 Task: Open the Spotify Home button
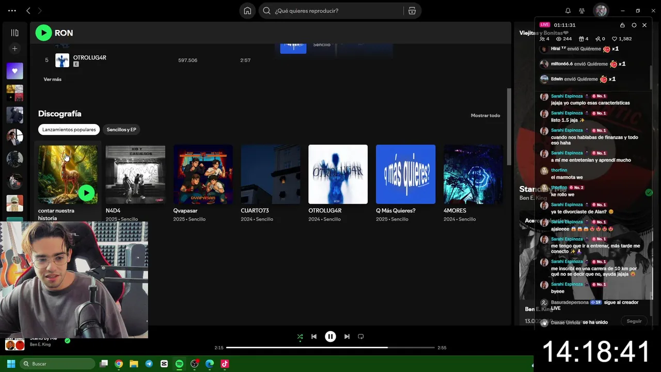tap(247, 10)
